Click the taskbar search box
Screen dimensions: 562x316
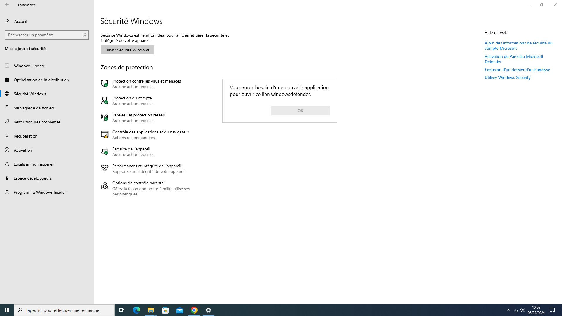pyautogui.click(x=64, y=310)
